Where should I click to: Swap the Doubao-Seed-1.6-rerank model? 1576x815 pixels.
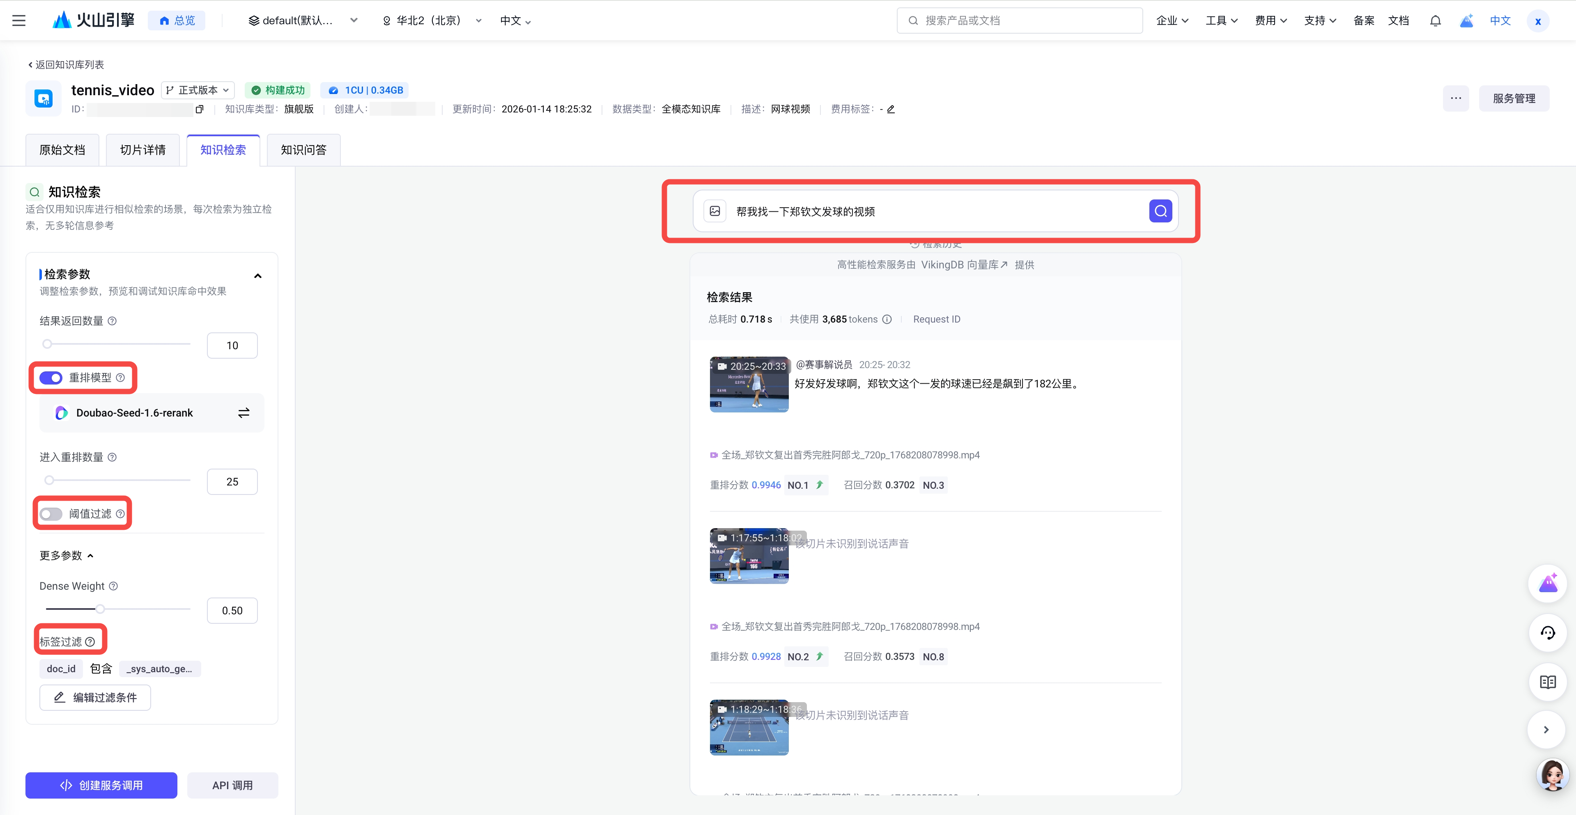click(244, 413)
